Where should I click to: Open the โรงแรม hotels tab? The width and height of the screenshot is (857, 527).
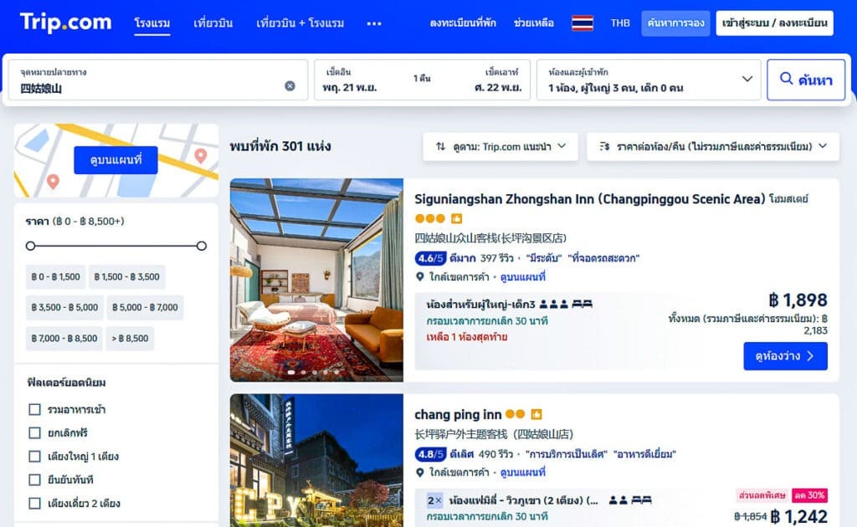(152, 23)
